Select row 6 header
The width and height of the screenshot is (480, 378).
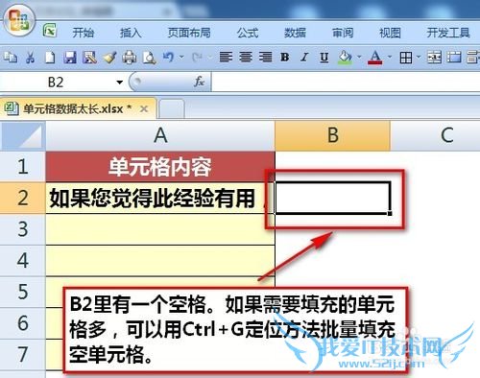click(23, 323)
